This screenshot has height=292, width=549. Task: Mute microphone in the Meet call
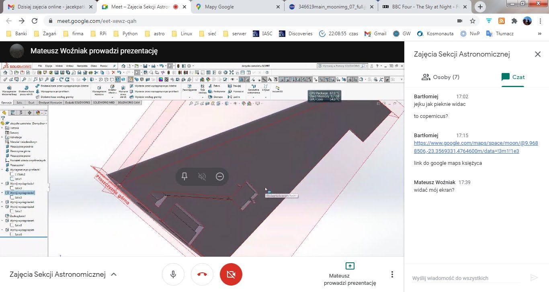pyautogui.click(x=173, y=274)
